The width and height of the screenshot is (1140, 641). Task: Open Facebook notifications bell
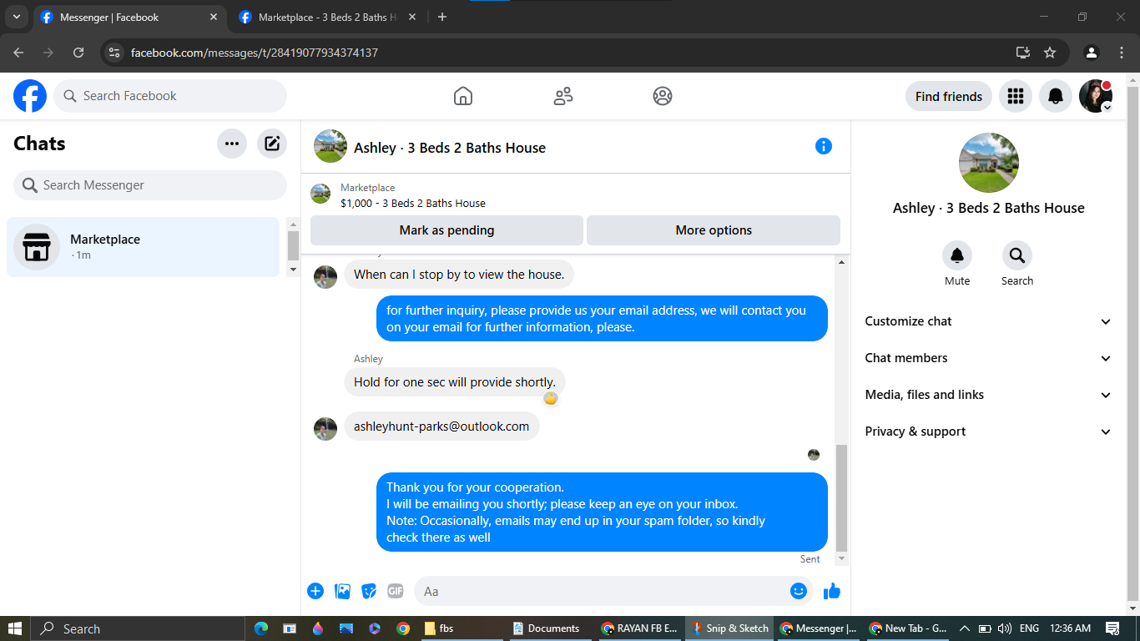tap(1056, 96)
